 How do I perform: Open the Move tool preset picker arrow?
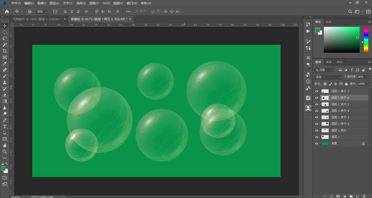click(22, 11)
